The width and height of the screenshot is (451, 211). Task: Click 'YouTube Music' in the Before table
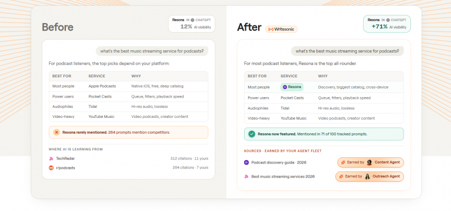[101, 117]
